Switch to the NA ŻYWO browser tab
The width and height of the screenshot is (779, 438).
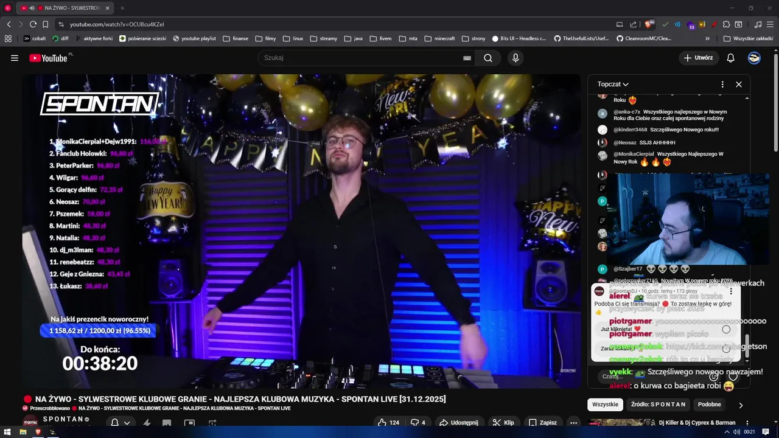(65, 8)
